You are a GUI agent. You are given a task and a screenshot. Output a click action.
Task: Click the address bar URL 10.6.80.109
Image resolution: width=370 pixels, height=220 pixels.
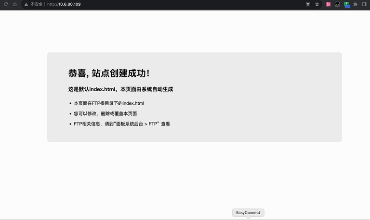coord(64,4)
